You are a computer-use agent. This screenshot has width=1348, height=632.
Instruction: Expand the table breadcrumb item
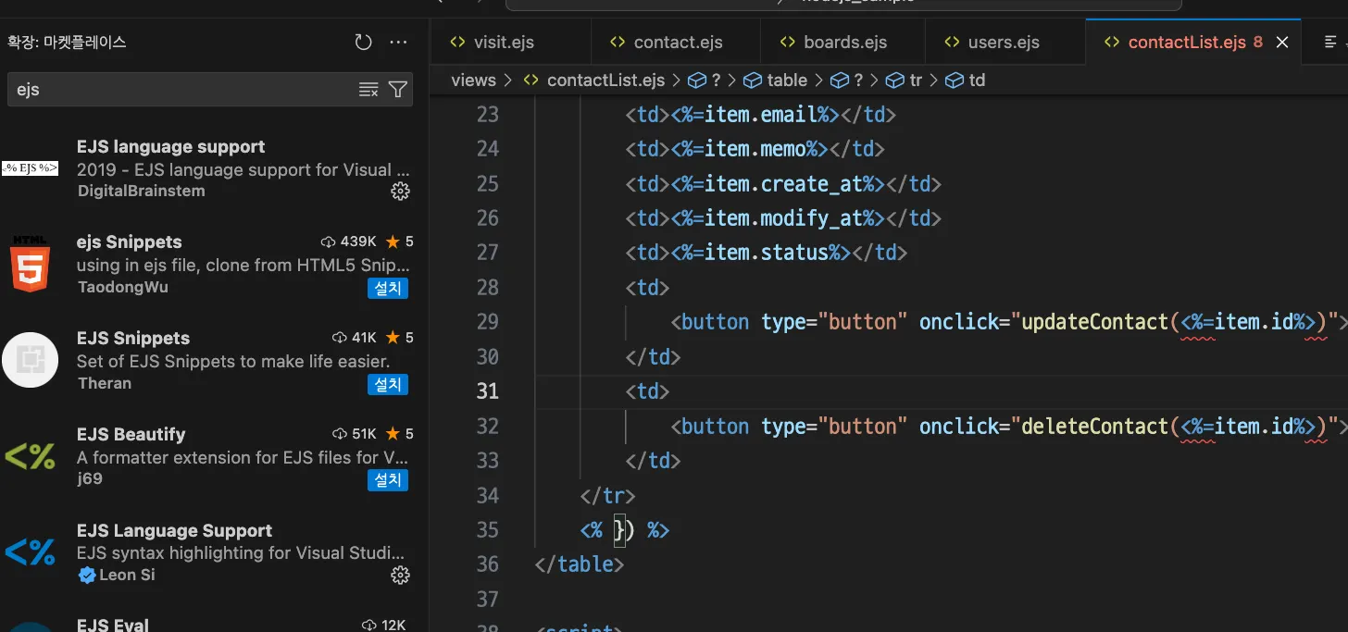coord(786,81)
